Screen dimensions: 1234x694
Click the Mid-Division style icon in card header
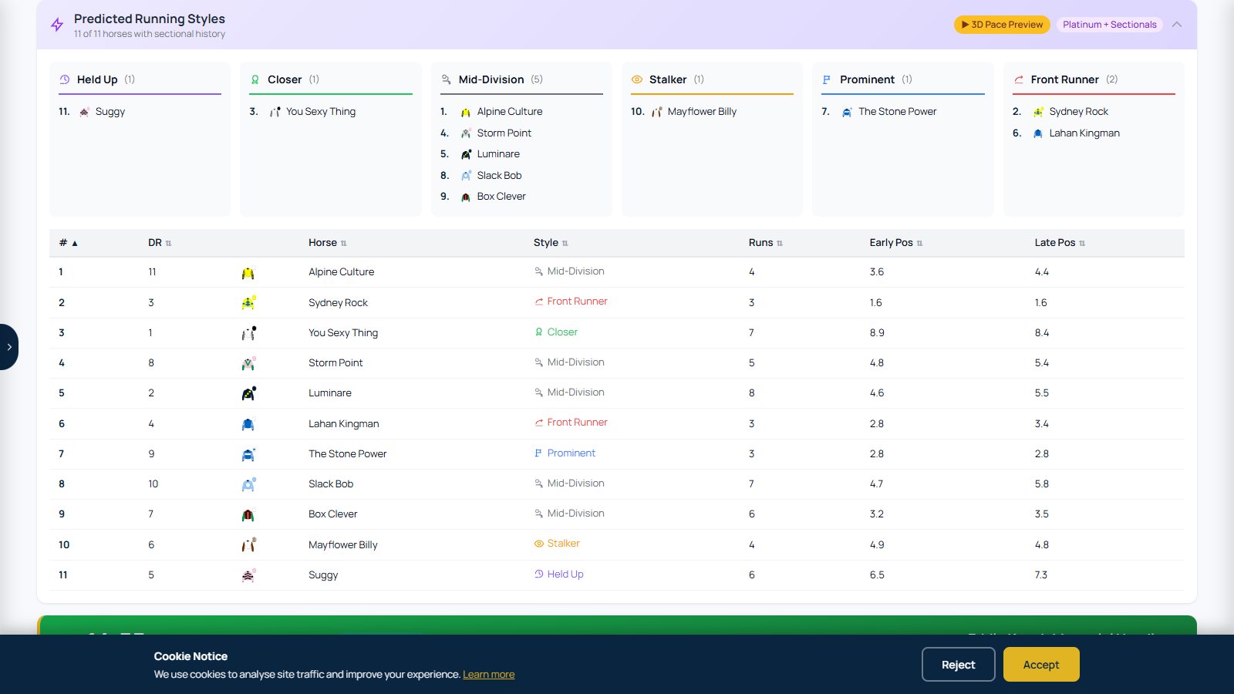click(x=446, y=79)
